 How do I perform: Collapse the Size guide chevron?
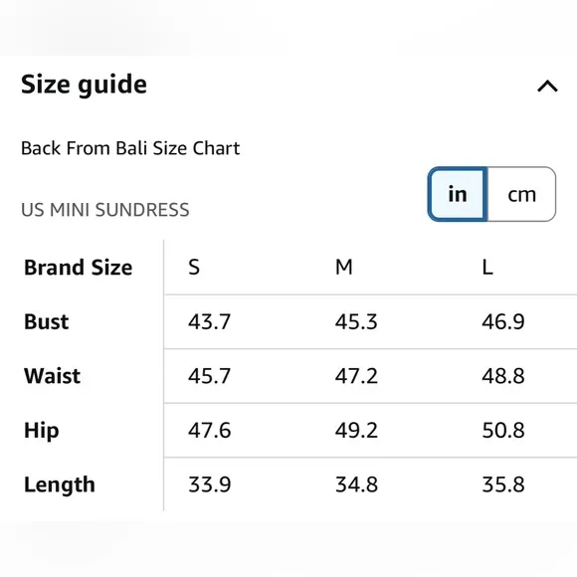pyautogui.click(x=547, y=87)
